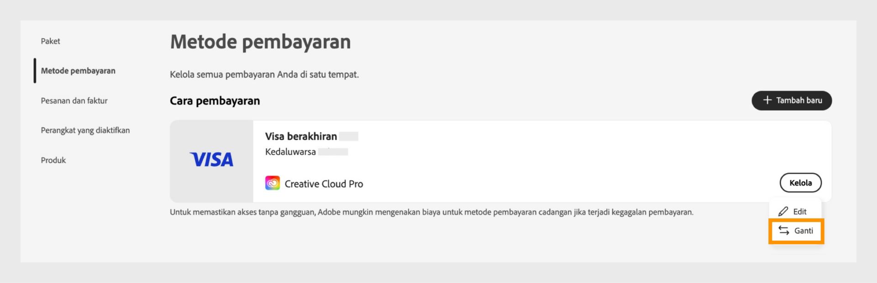Viewport: 877px width, 283px height.
Task: Click the Kelola button
Action: point(800,183)
